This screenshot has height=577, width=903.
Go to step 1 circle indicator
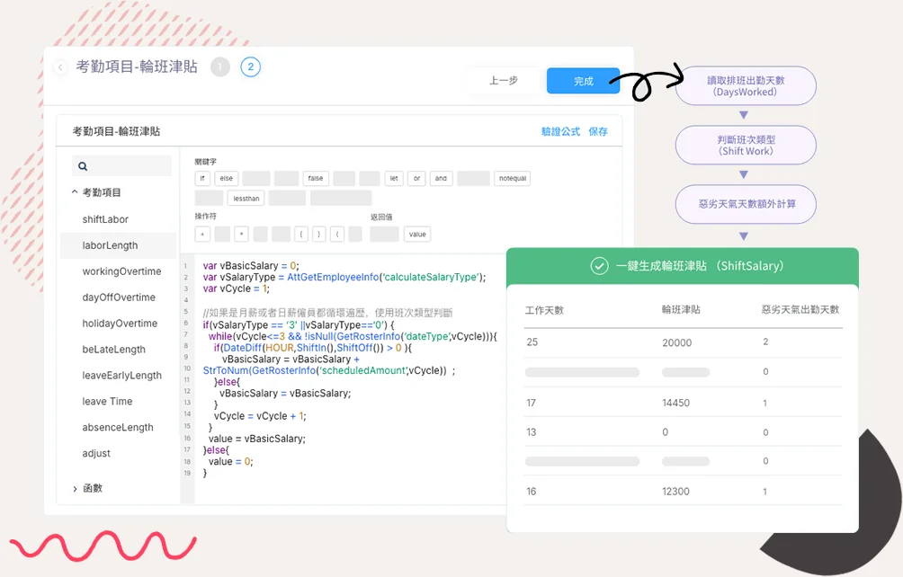tap(220, 67)
